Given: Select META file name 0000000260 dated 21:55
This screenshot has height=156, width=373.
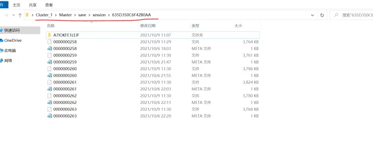Looking at the screenshot, I should [65, 75].
